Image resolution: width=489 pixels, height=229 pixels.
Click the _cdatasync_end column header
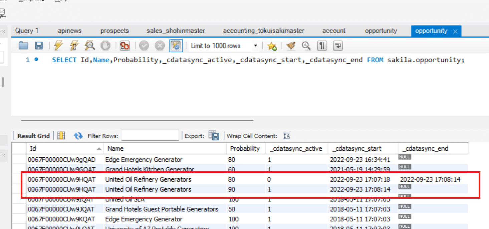pyautogui.click(x=433, y=149)
